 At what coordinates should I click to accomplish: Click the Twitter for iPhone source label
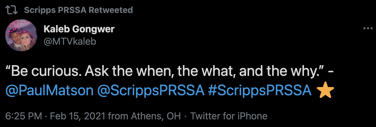[229, 116]
